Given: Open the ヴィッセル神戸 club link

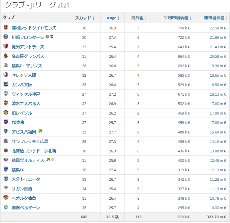Looking at the screenshot, I should (x=26, y=94).
